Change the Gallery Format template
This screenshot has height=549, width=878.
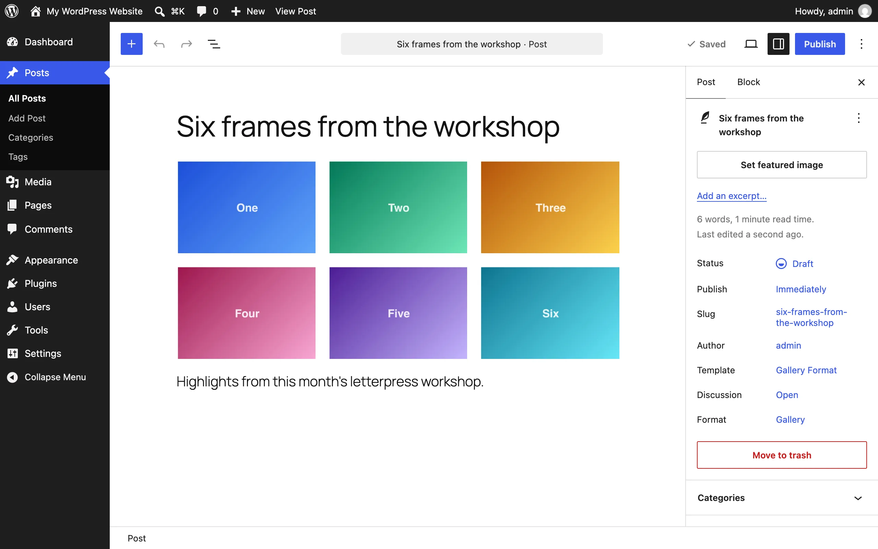pos(806,370)
